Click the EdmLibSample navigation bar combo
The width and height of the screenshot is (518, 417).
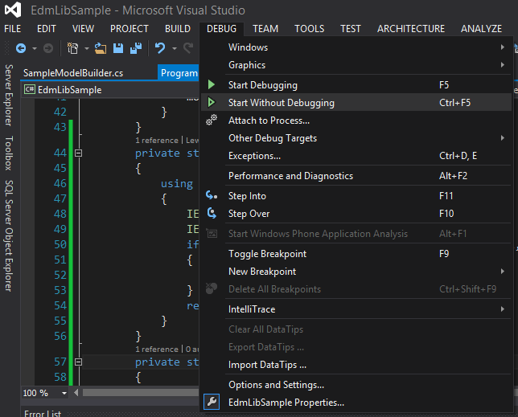tap(111, 89)
